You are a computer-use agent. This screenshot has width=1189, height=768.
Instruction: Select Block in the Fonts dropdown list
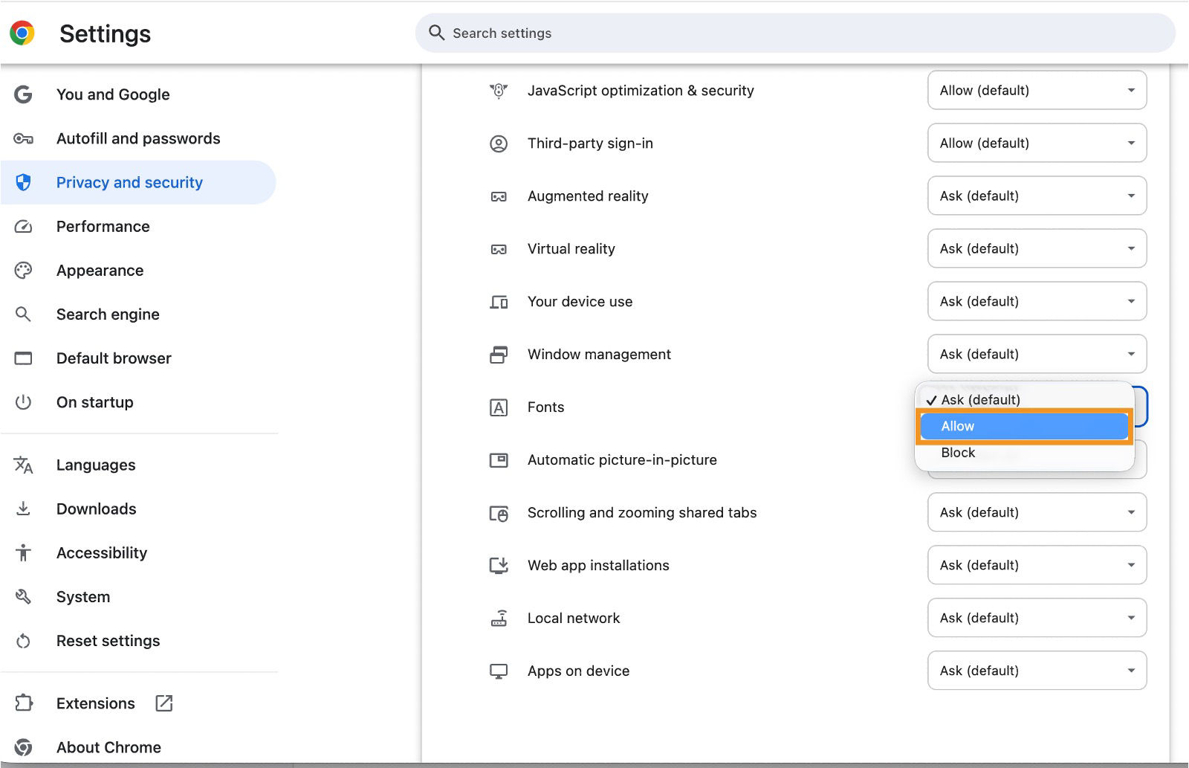1024,453
